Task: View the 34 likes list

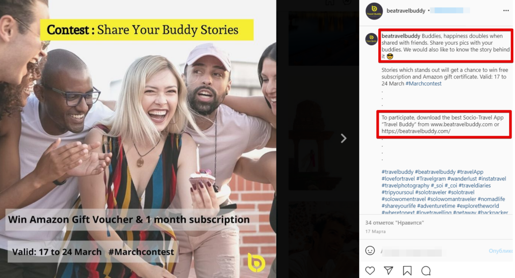Action: tap(393, 222)
